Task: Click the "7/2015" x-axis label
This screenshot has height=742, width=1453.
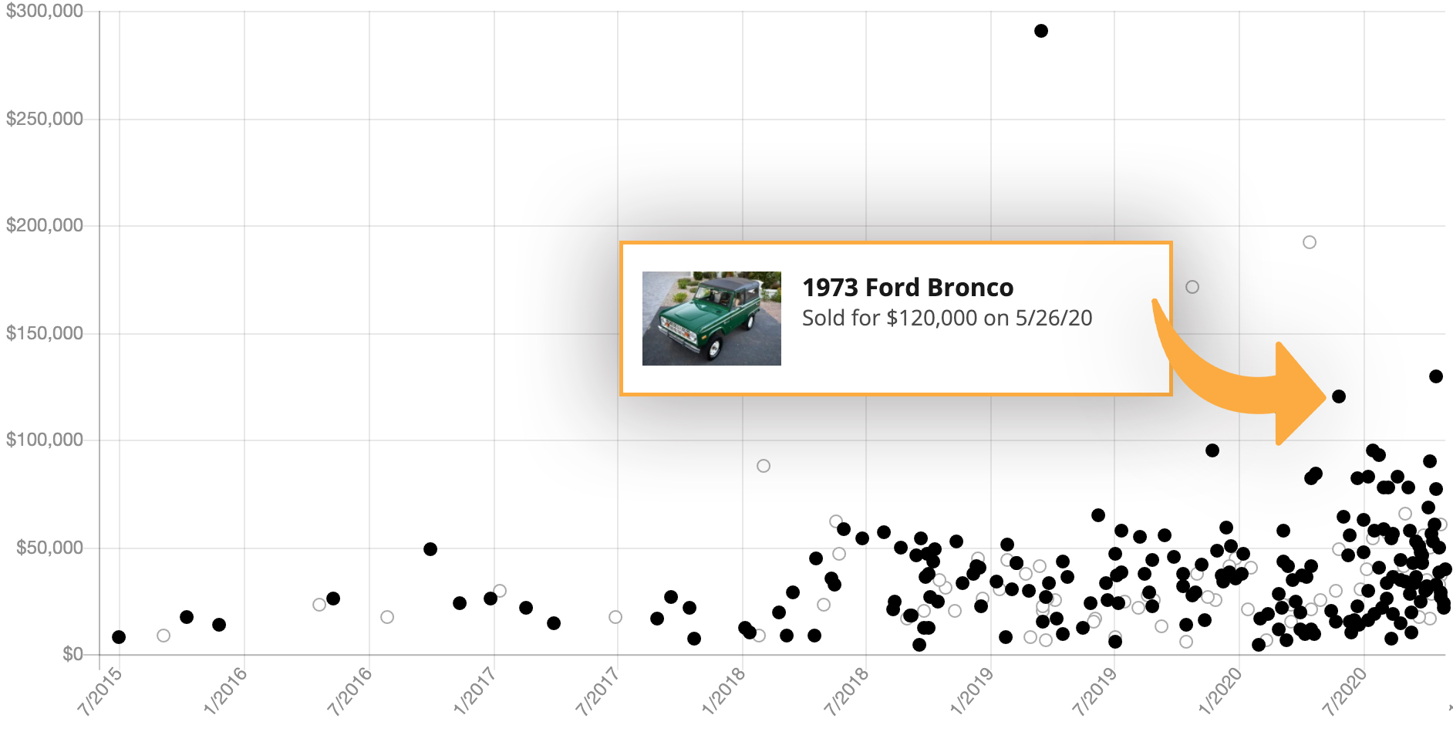Action: click(x=100, y=690)
